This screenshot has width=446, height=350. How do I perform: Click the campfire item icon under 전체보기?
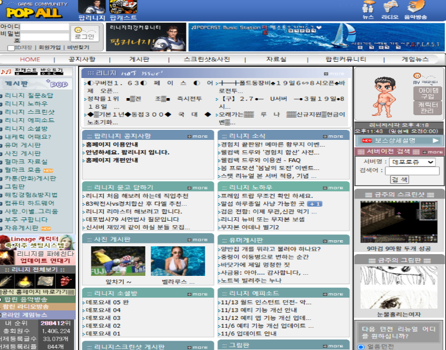click(x=24, y=281)
